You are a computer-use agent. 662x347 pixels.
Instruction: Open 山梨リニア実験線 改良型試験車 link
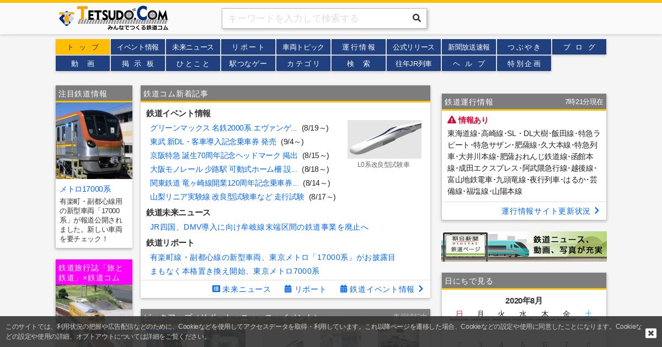(227, 197)
